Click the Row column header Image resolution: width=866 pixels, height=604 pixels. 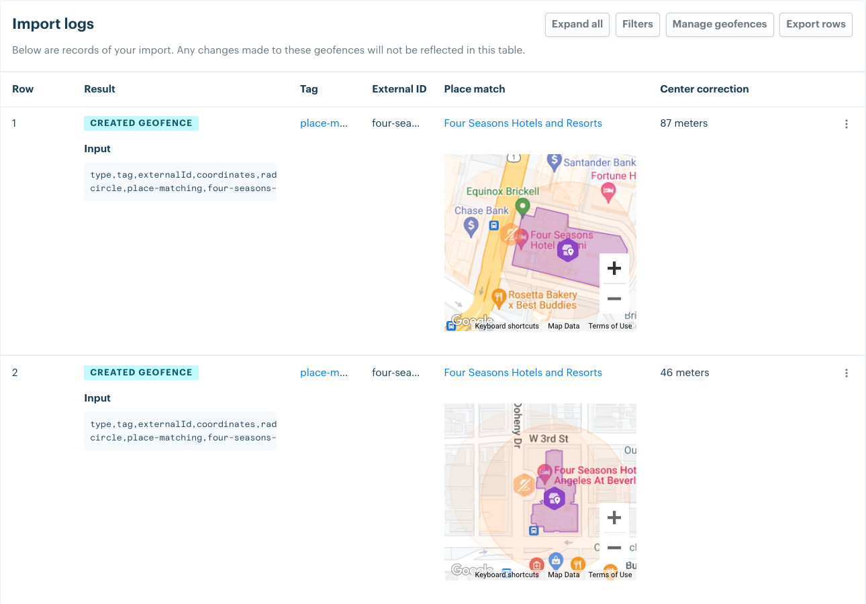click(23, 89)
